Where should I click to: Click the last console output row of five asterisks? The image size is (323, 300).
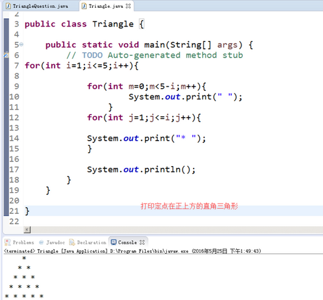pos(24,296)
